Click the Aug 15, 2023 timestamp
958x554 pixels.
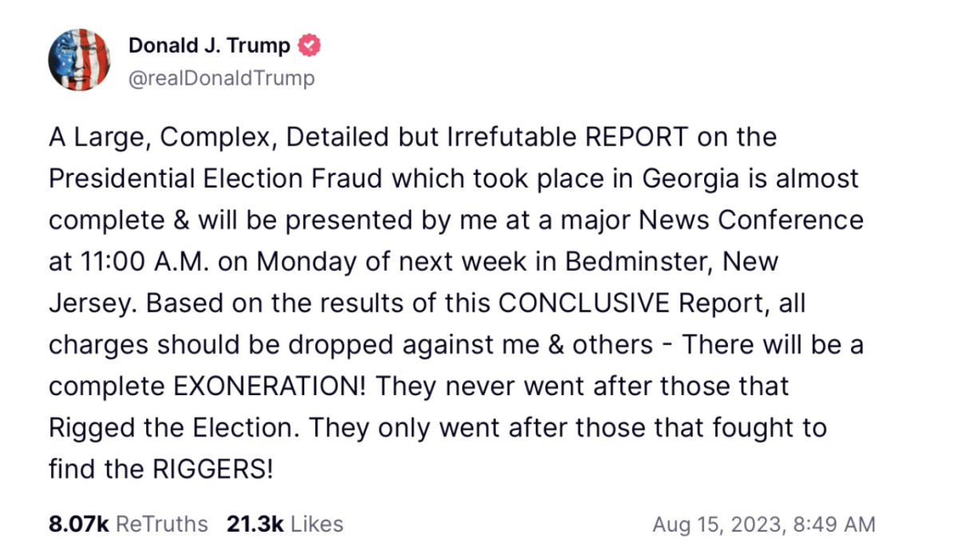[763, 524]
